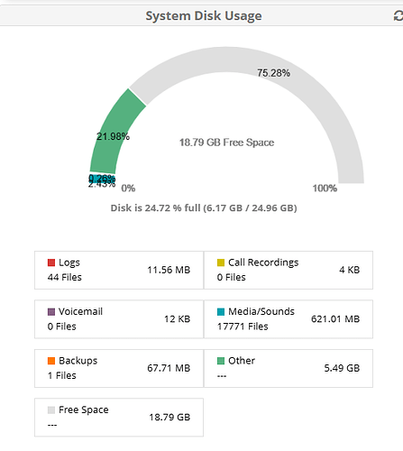The height and width of the screenshot is (451, 403).
Task: Select the Other 5.49 GB box
Action: pos(289,368)
